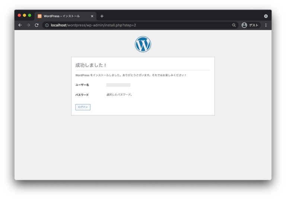286x199 pixels.
Task: Click the tab search dropdown arrow icon
Action: (266, 16)
